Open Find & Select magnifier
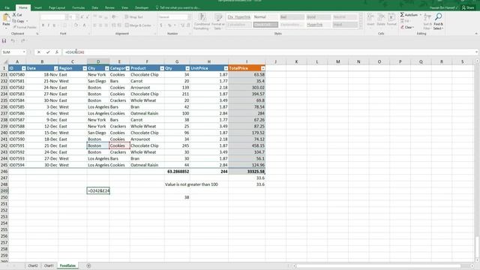 (438, 22)
